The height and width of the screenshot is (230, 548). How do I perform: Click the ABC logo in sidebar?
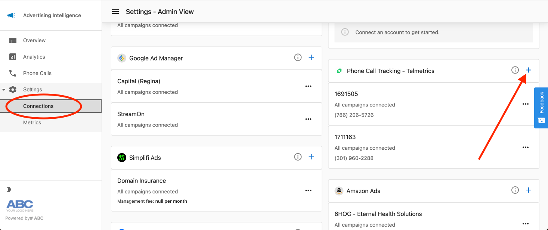[20, 206]
